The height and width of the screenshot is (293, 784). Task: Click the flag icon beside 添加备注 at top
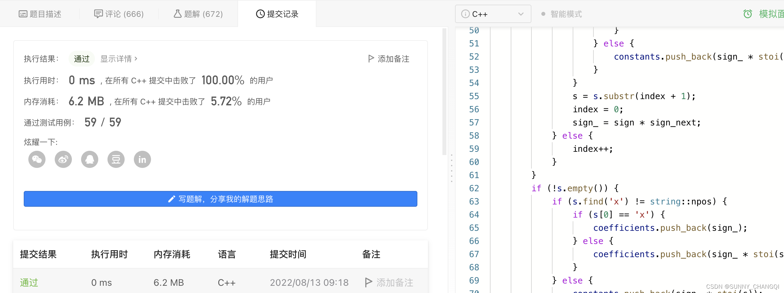coord(371,59)
